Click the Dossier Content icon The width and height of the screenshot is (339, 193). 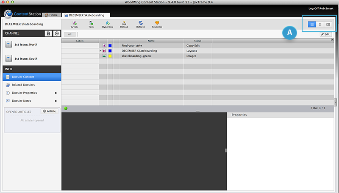point(8,77)
